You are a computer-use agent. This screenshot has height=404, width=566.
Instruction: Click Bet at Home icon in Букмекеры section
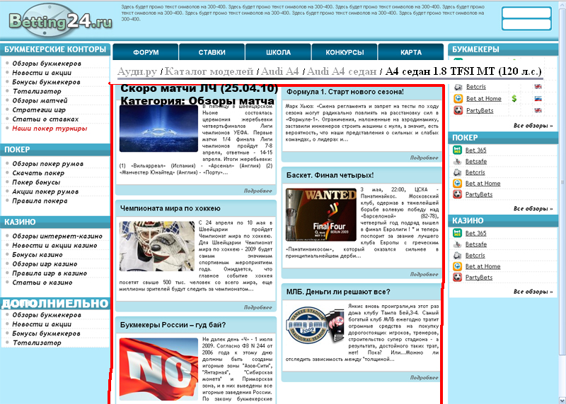pos(458,98)
